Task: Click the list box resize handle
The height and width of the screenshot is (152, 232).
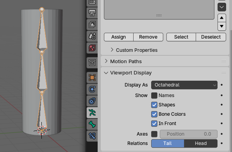Action: (159, 15)
